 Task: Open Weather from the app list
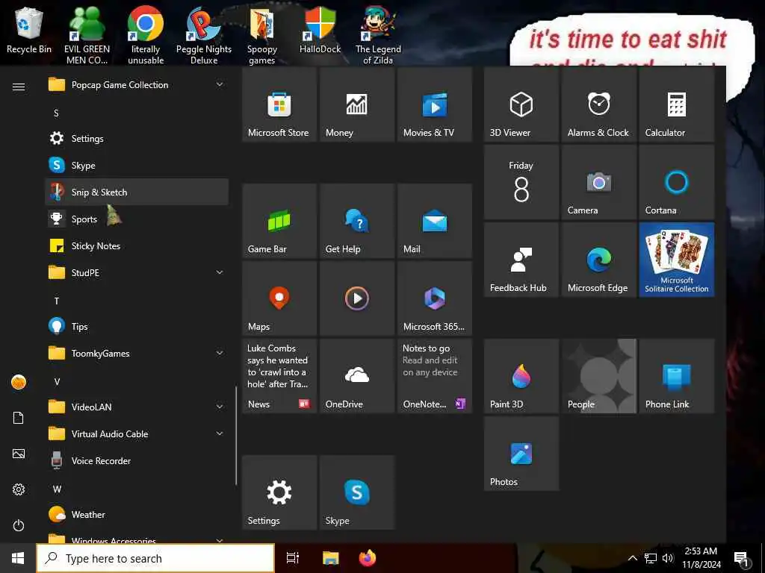(x=137, y=515)
